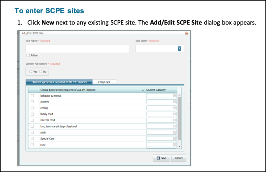Viewport: 266px width, 172px height.
Task: Select Clinical Experiences Required of ALL PA Trainees tab
Action: tap(59, 82)
